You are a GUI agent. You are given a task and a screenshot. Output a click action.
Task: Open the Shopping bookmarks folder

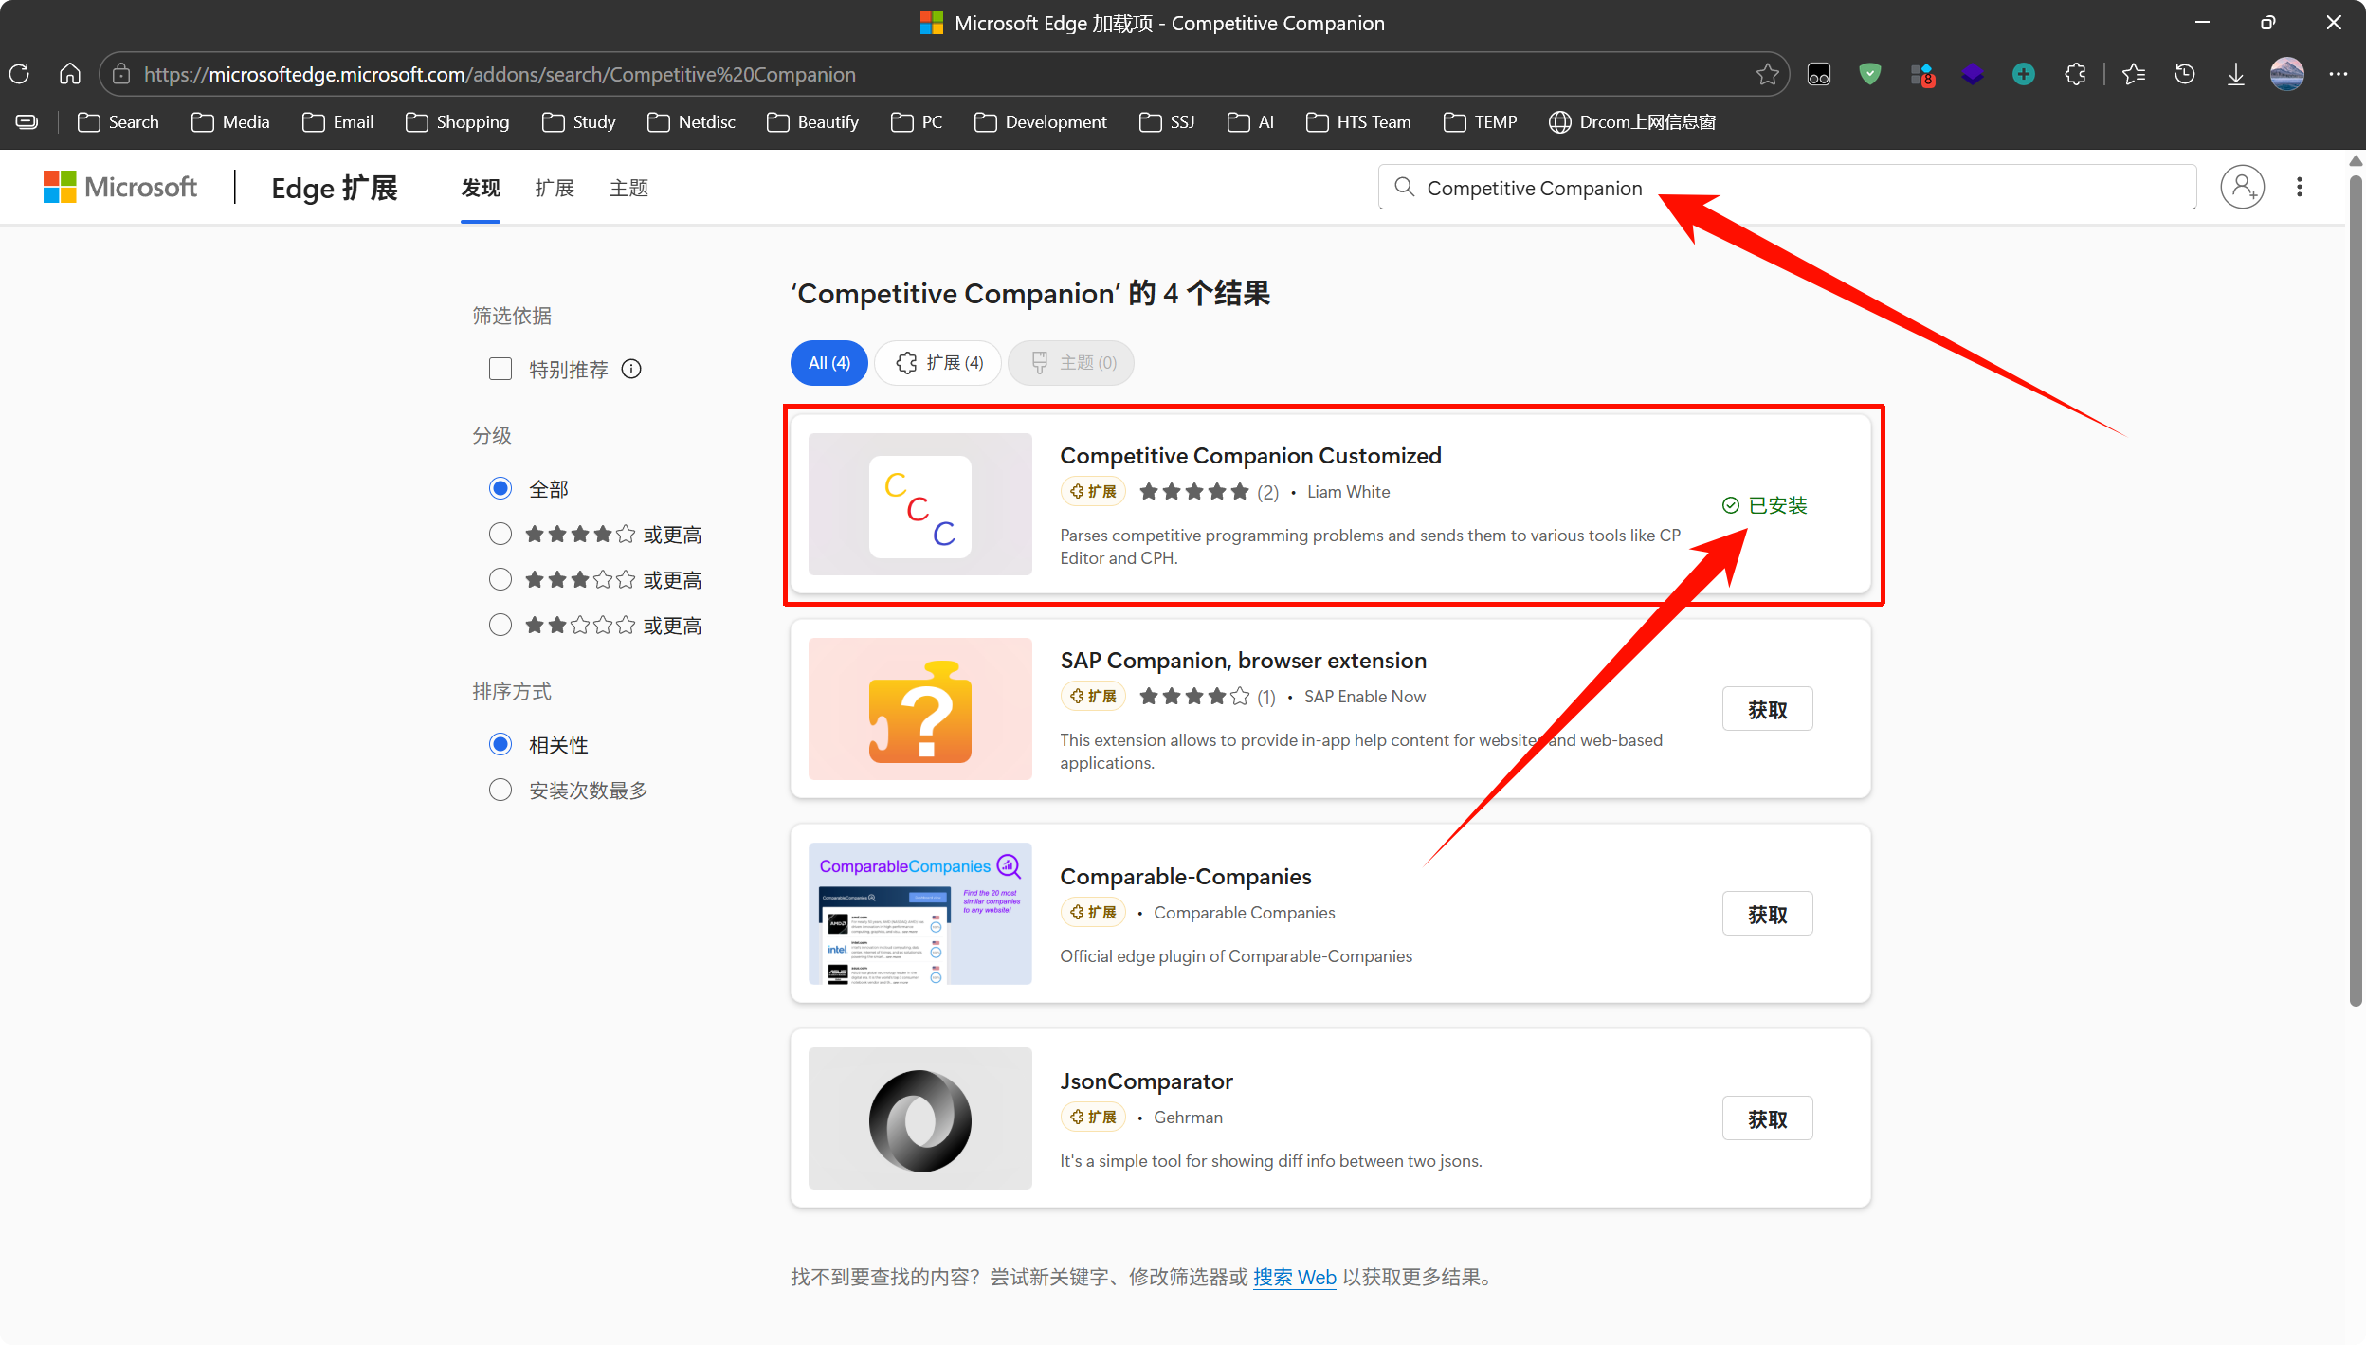tap(458, 122)
